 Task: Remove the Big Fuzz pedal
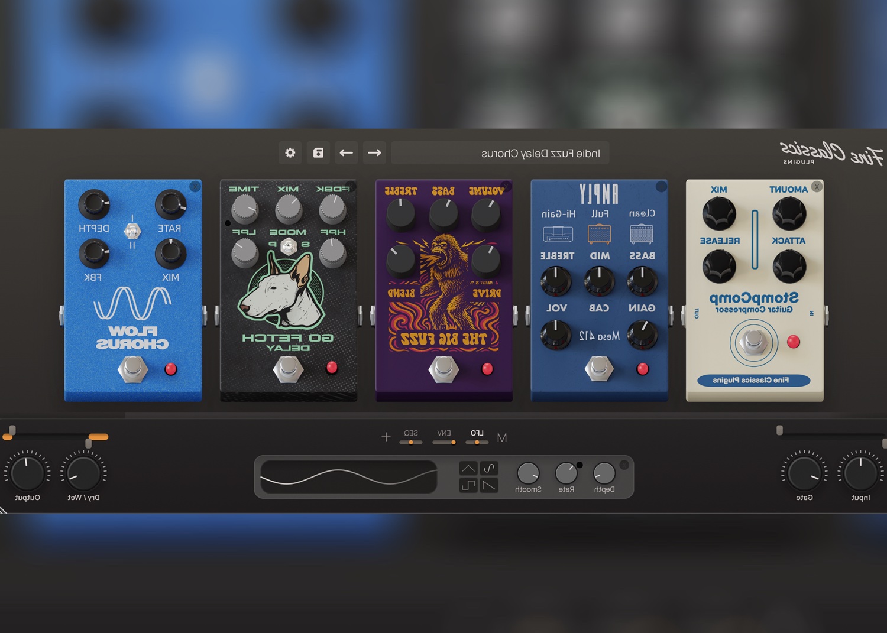pos(506,187)
